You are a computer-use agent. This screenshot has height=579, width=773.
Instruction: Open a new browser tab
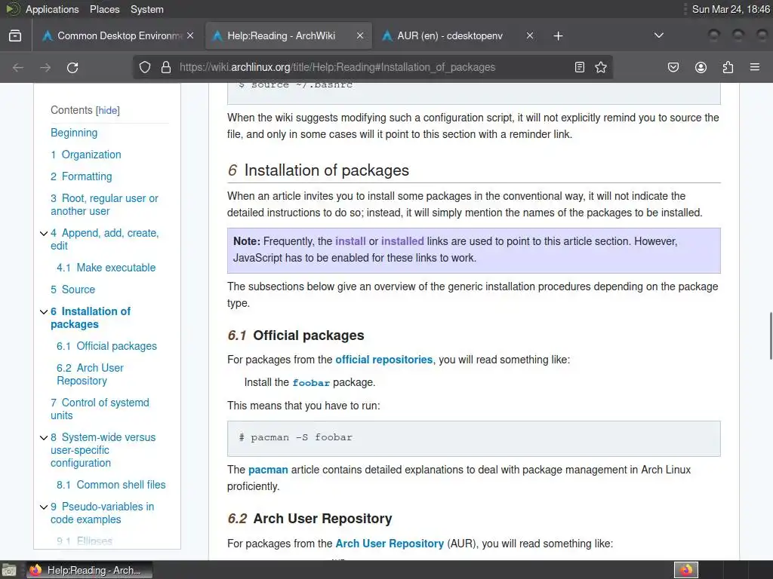pyautogui.click(x=558, y=35)
